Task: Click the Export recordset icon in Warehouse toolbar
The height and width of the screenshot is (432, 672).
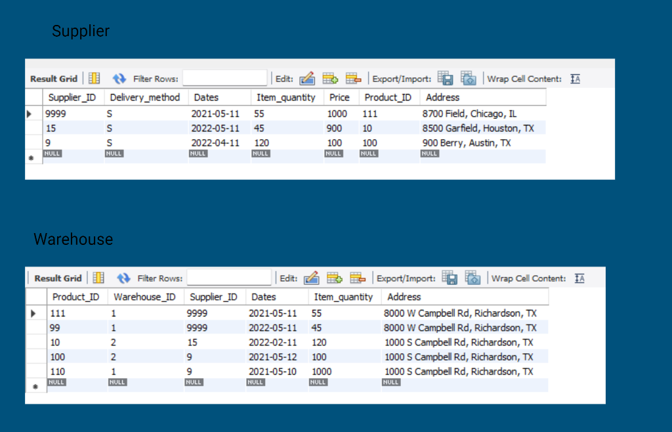Action: 450,278
